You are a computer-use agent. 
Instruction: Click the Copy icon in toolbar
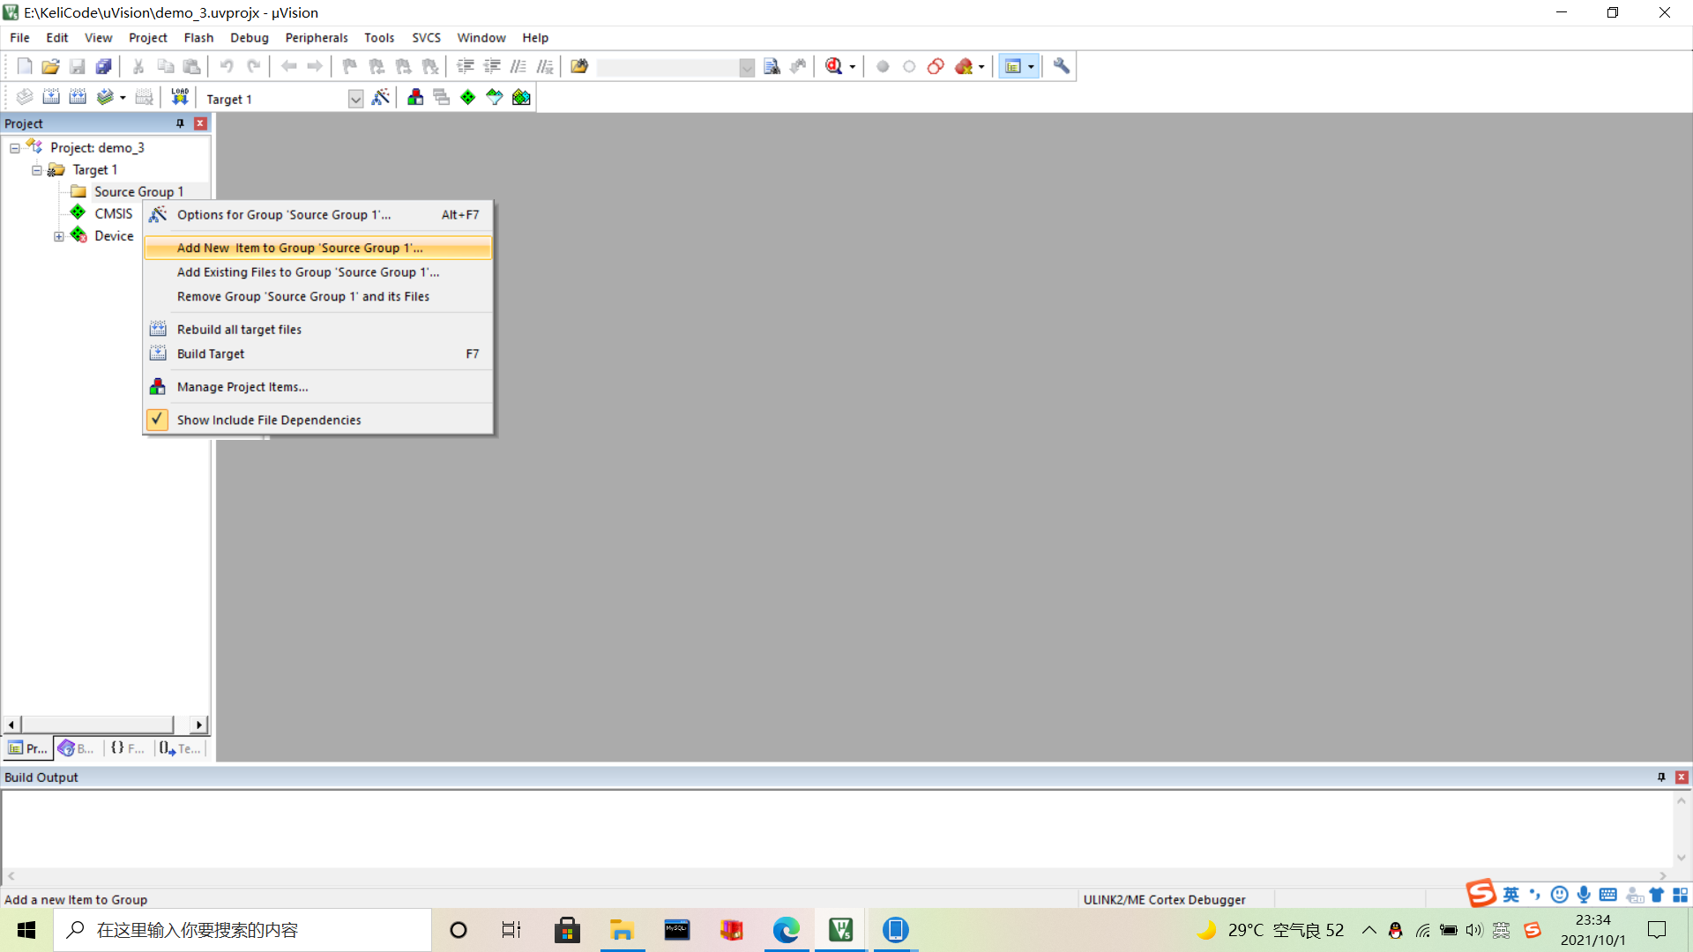[x=165, y=66]
